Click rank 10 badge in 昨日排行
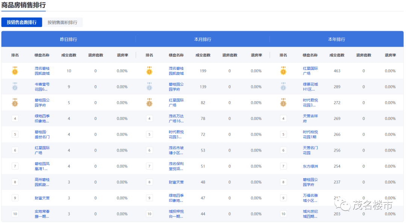The width and height of the screenshot is (406, 223). tap(15, 214)
